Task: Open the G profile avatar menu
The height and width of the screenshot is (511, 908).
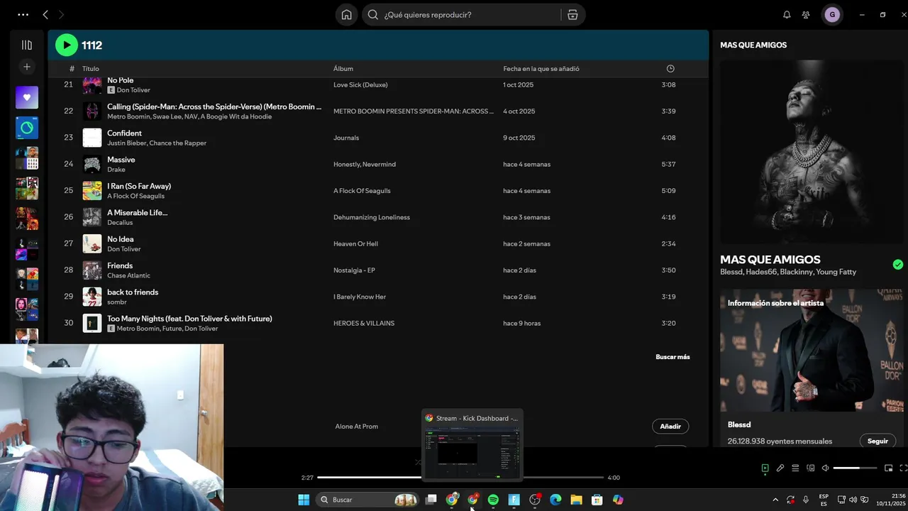Action: pos(832,15)
